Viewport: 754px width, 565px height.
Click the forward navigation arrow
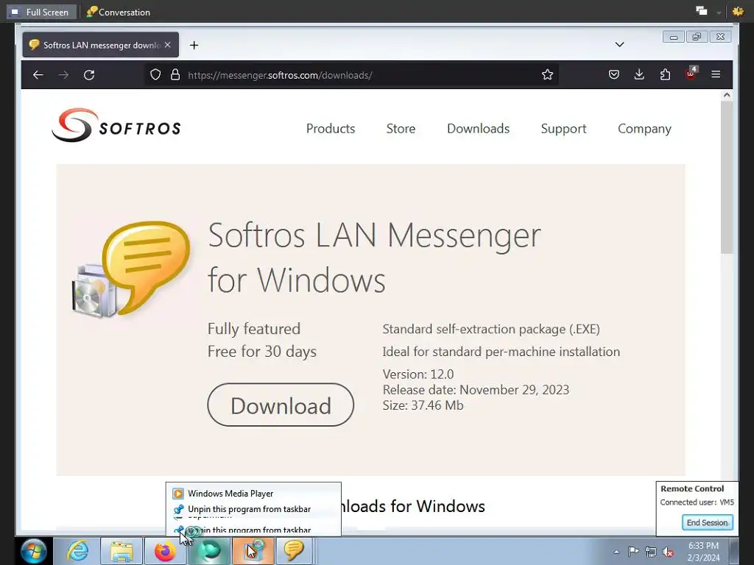63,75
